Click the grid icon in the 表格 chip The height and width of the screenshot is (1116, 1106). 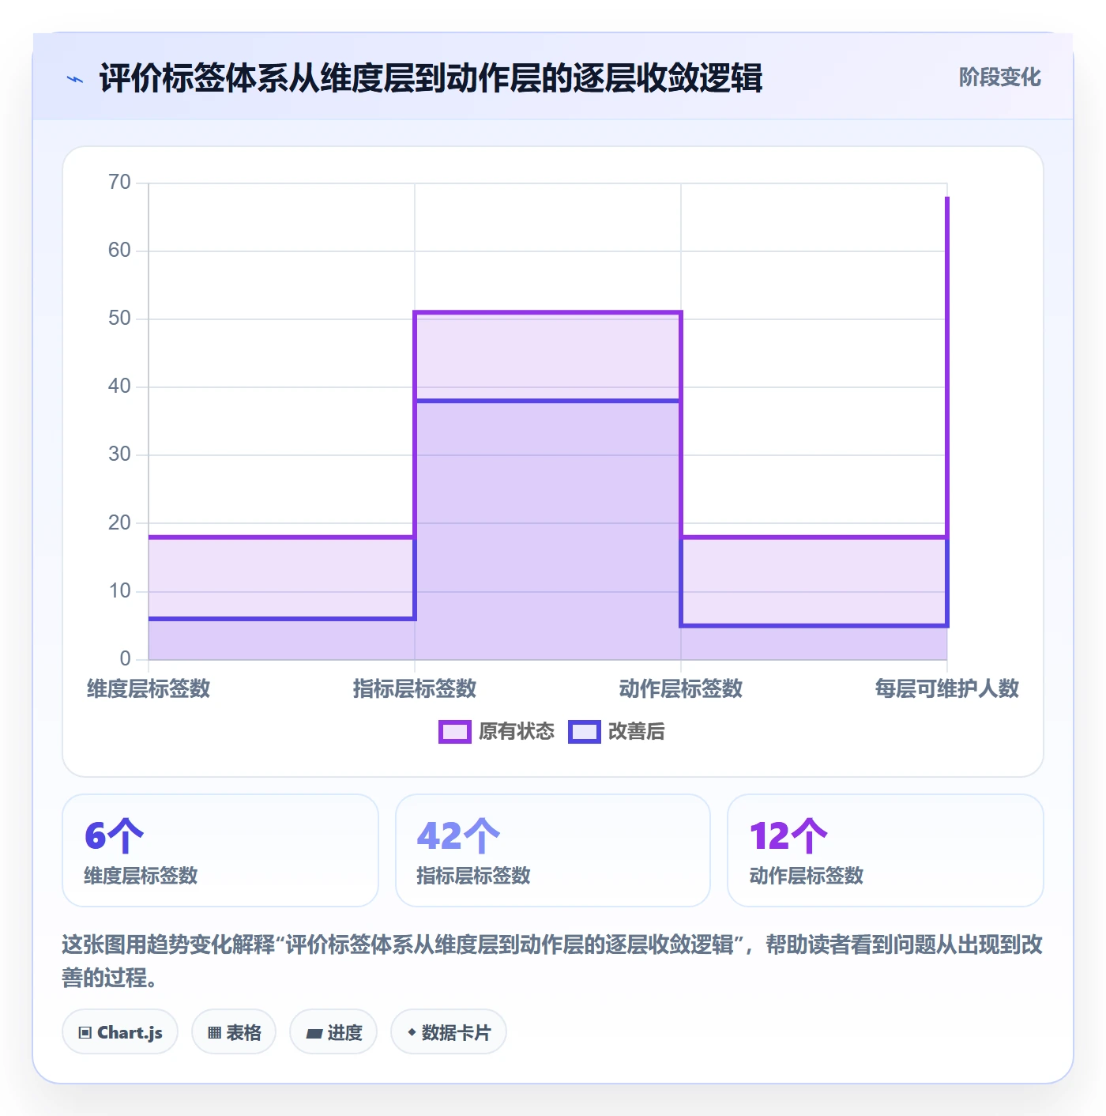(214, 1032)
